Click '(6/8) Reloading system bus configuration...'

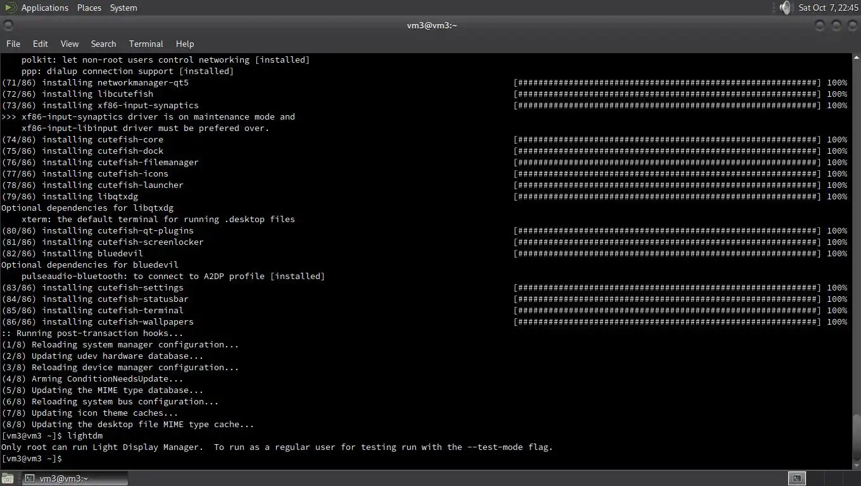[110, 402]
